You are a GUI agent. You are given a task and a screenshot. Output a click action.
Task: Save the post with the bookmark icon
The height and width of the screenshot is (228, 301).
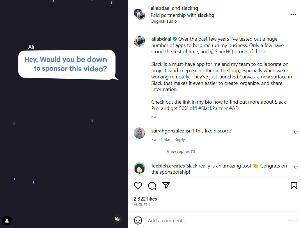(x=294, y=186)
